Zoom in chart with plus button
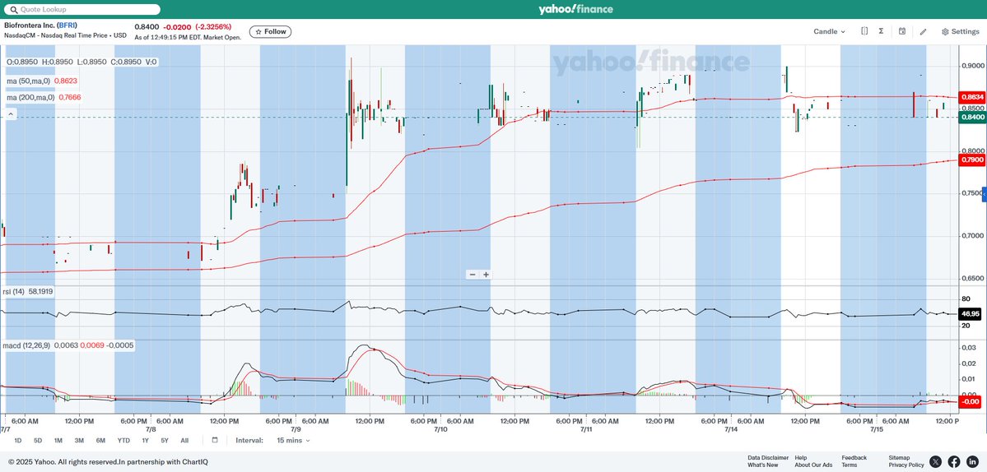Image resolution: width=987 pixels, height=472 pixels. 486,275
